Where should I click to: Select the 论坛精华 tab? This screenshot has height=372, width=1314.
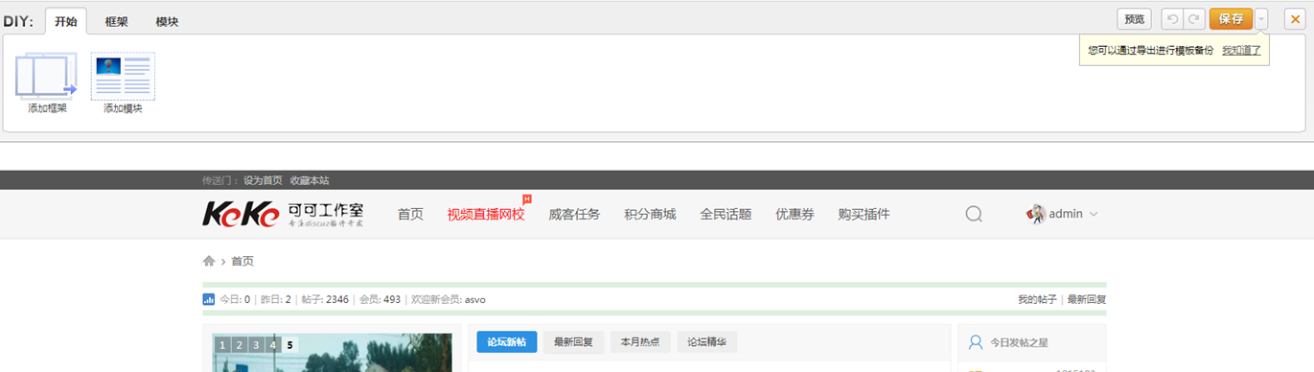tap(707, 342)
